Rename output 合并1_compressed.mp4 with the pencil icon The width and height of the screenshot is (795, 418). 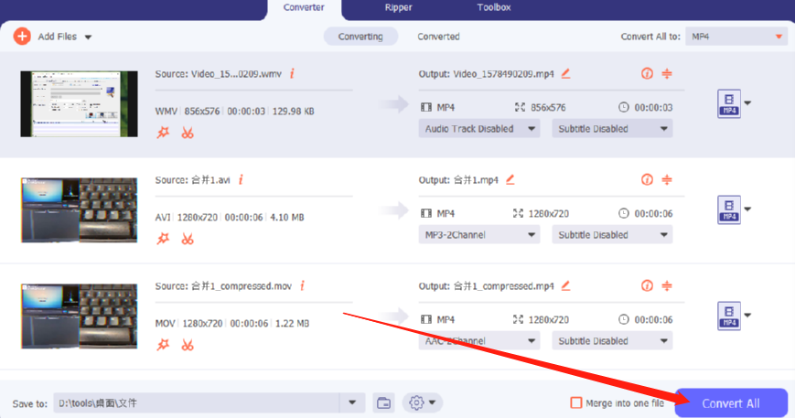(565, 285)
